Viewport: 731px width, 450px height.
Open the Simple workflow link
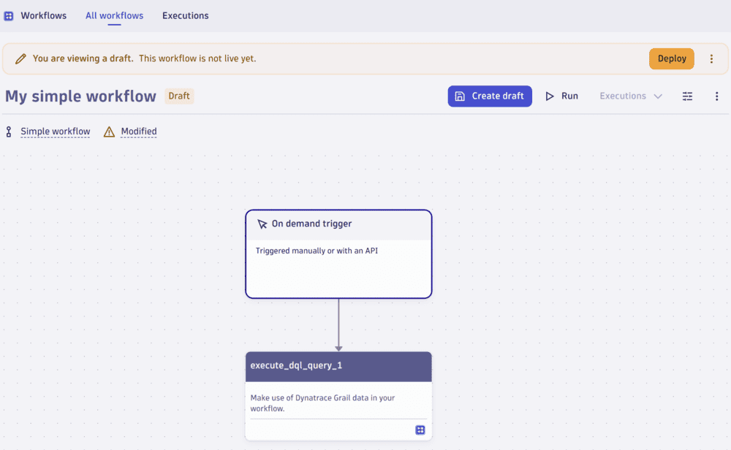55,131
